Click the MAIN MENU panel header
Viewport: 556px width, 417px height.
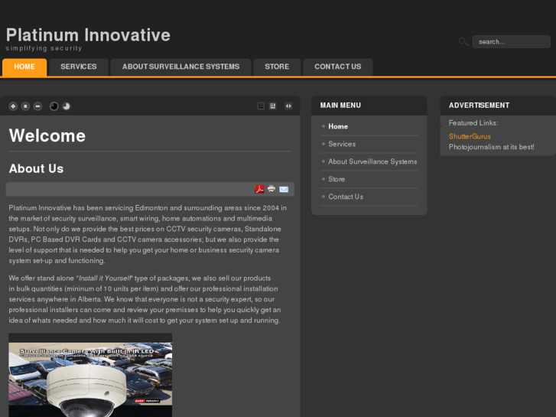point(369,106)
